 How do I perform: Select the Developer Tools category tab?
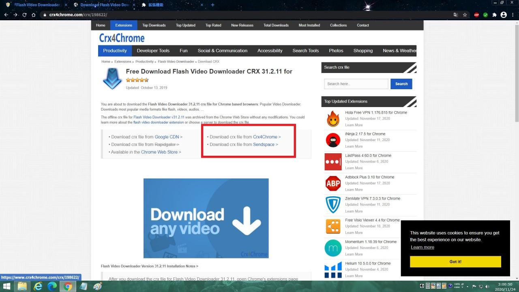click(x=153, y=51)
